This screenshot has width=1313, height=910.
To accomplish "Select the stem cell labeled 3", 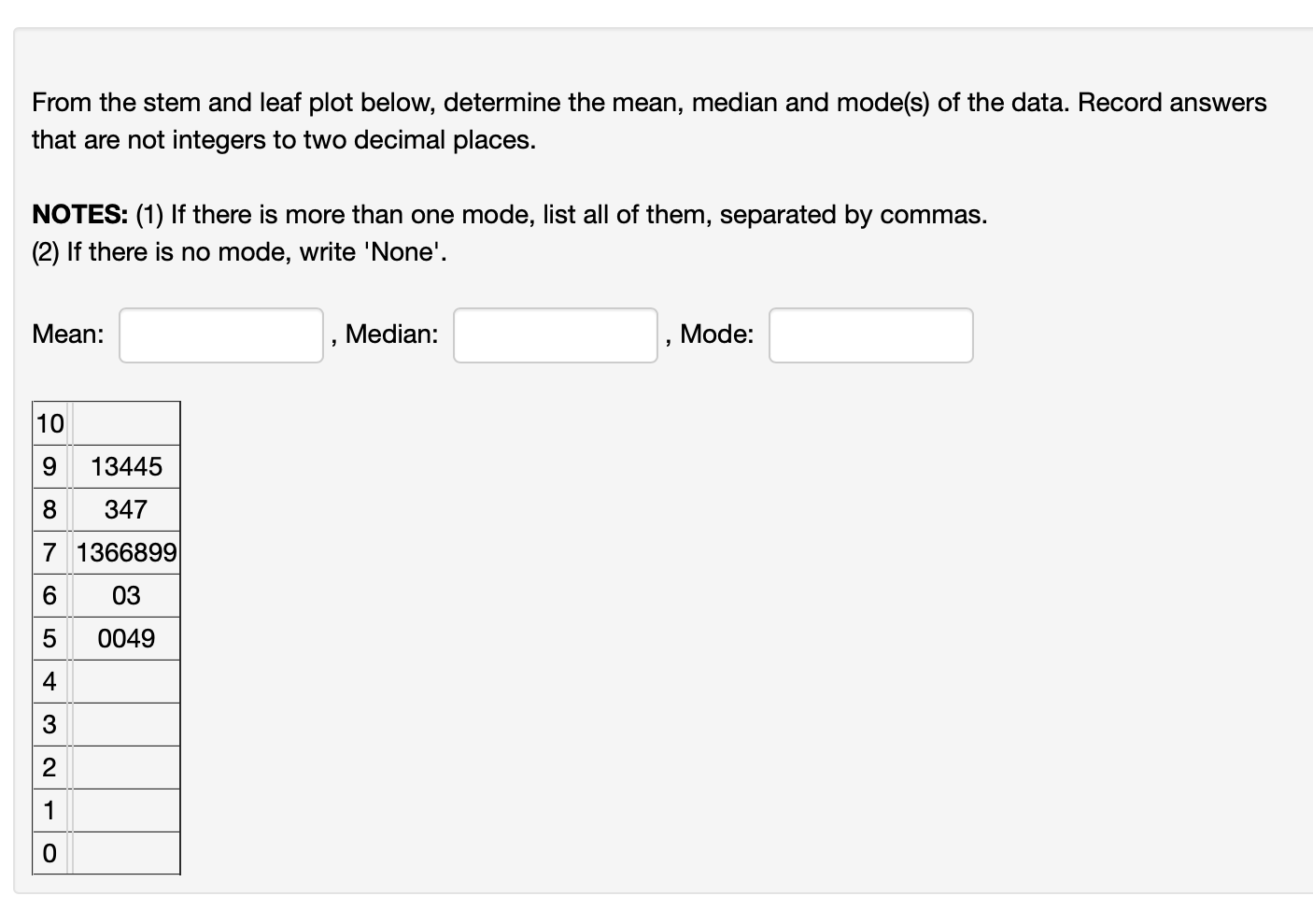I will (49, 724).
